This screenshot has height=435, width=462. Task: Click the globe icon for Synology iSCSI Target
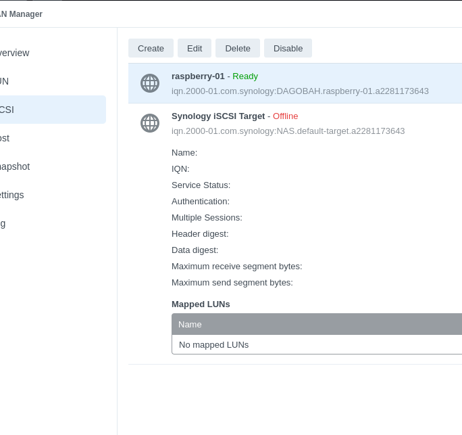150,123
